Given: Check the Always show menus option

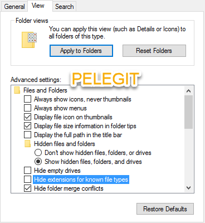Looking at the screenshot, I should pos(27,108).
